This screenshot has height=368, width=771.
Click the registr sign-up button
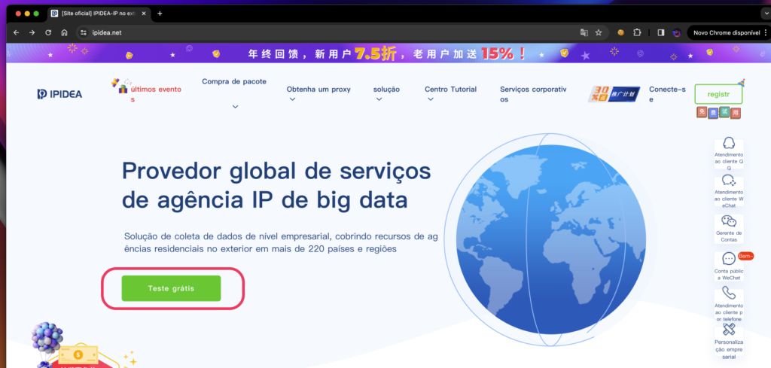718,94
